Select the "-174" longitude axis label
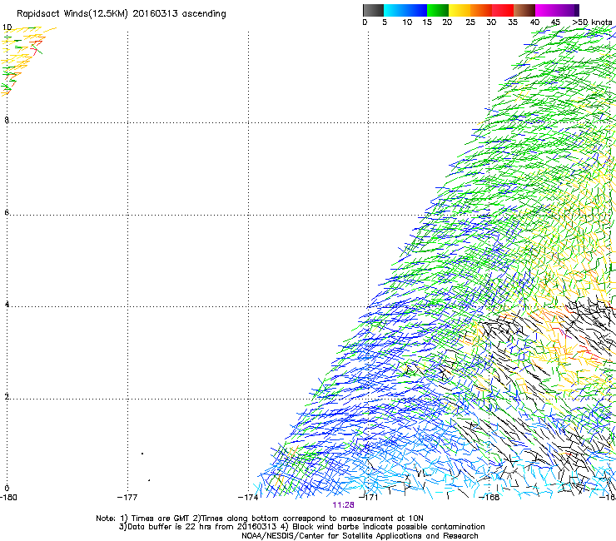This screenshot has width=616, height=541. pos(248,498)
